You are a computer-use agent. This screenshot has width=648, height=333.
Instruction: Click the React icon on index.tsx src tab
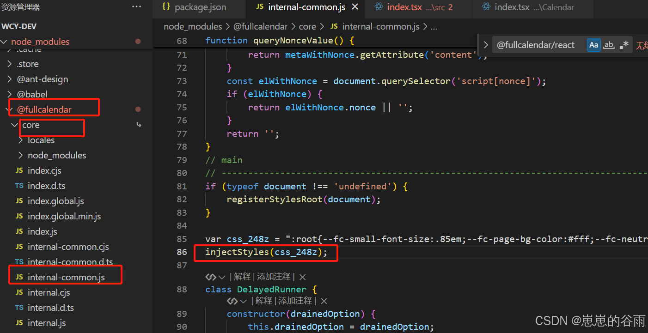(x=379, y=7)
